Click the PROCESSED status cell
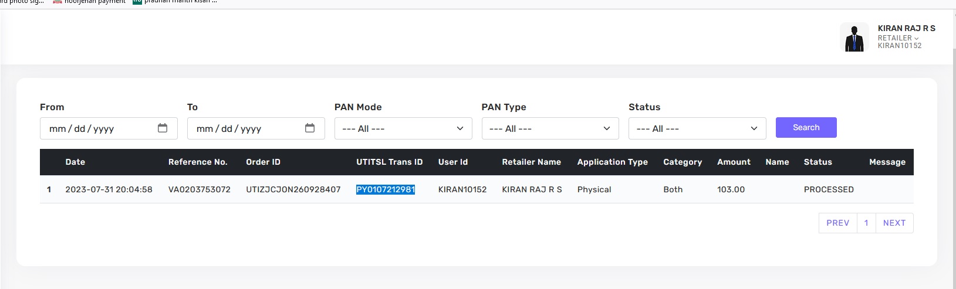Viewport: 956px width, 289px height. point(828,189)
